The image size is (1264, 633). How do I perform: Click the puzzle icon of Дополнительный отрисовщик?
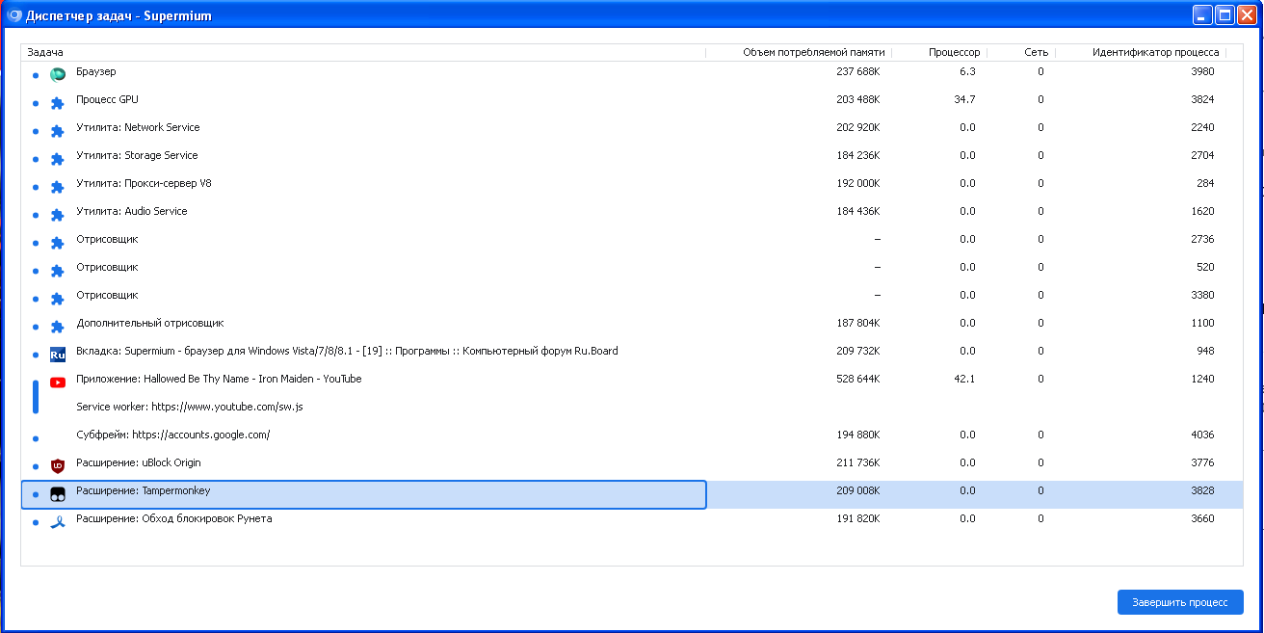(58, 326)
